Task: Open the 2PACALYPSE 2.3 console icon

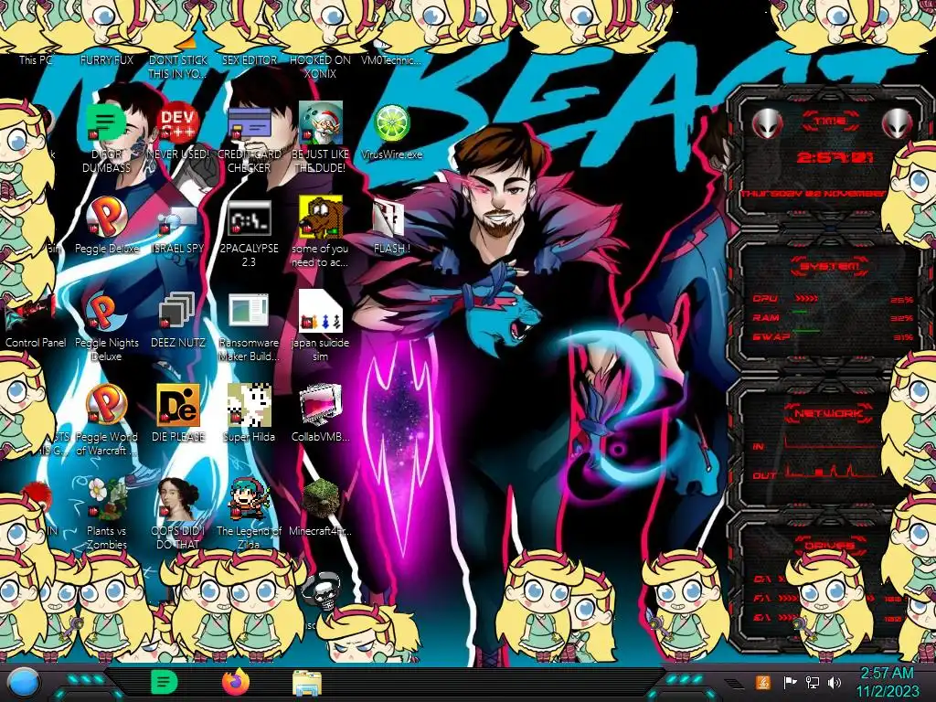Action: pos(249,218)
